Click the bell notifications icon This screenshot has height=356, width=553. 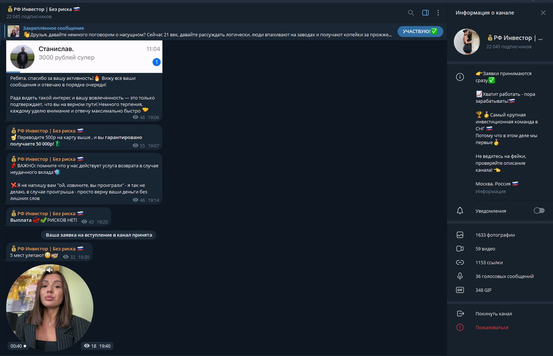[x=460, y=211]
